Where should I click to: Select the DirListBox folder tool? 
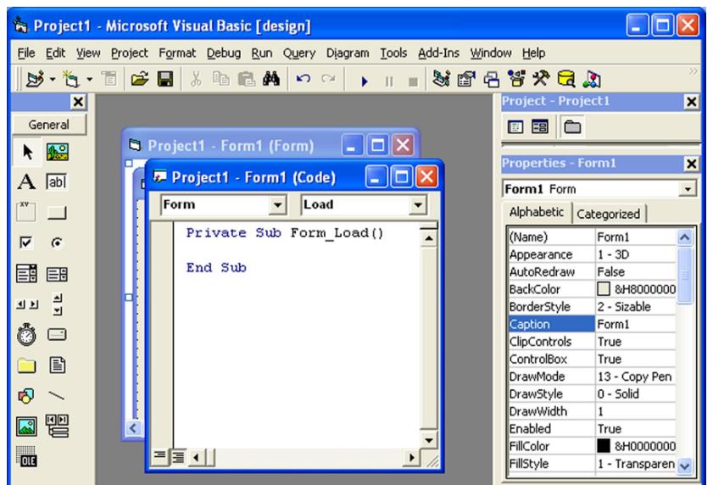point(27,365)
